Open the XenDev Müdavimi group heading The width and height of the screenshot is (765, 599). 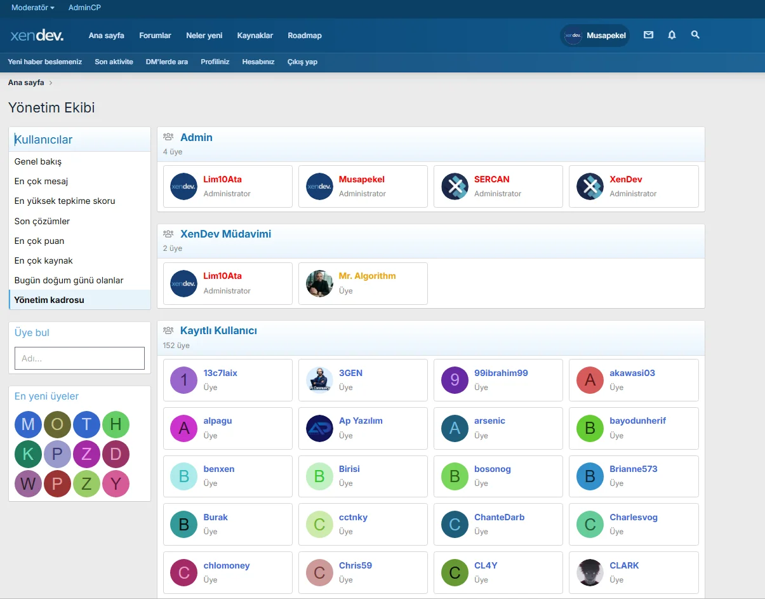(x=225, y=234)
